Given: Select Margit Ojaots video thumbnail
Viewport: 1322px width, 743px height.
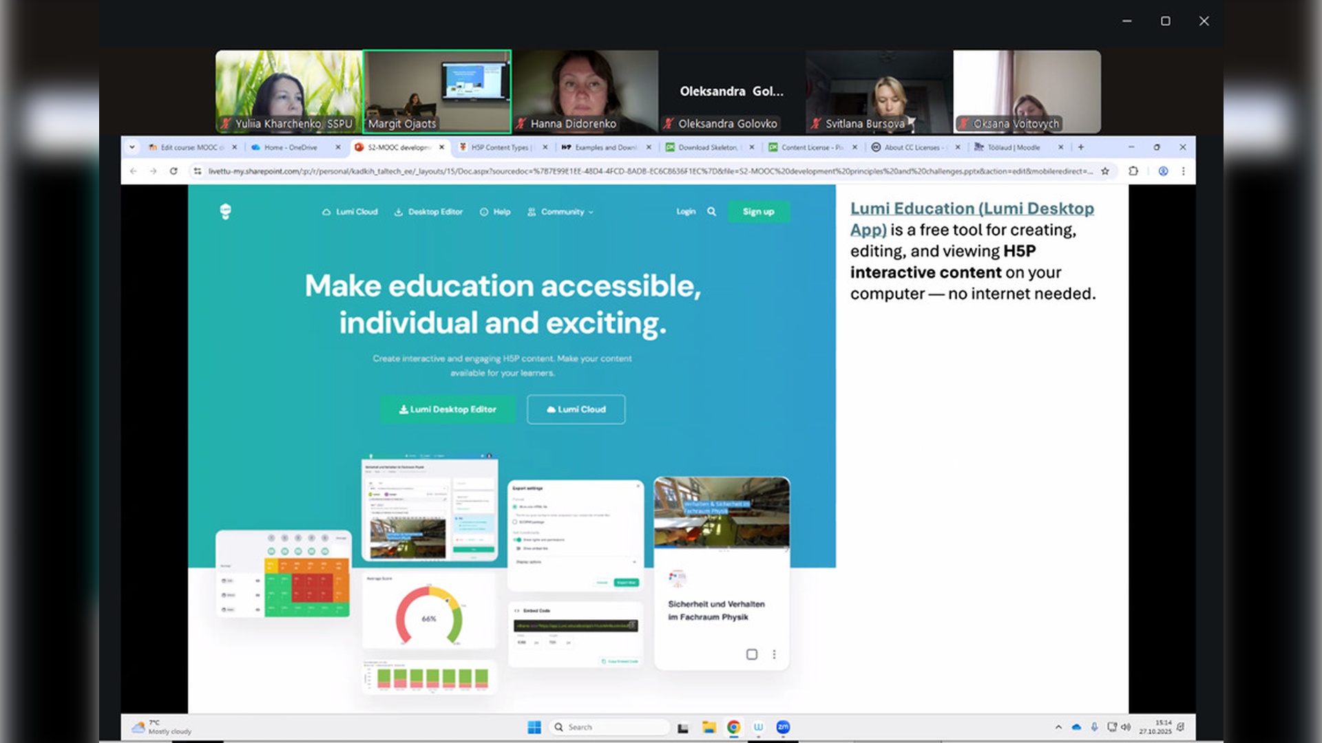Looking at the screenshot, I should pos(437,91).
